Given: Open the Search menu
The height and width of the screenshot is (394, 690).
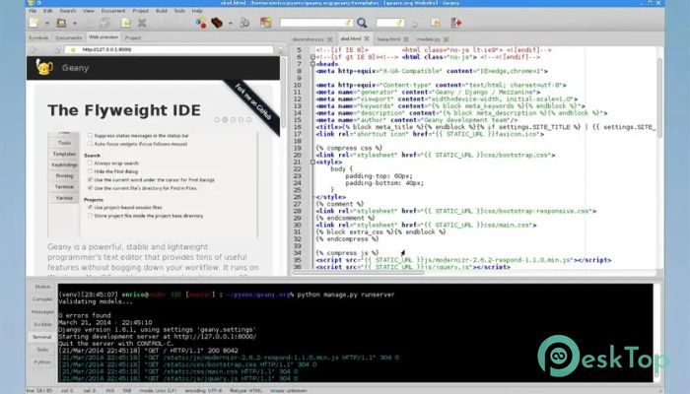Looking at the screenshot, I should tap(68, 11).
